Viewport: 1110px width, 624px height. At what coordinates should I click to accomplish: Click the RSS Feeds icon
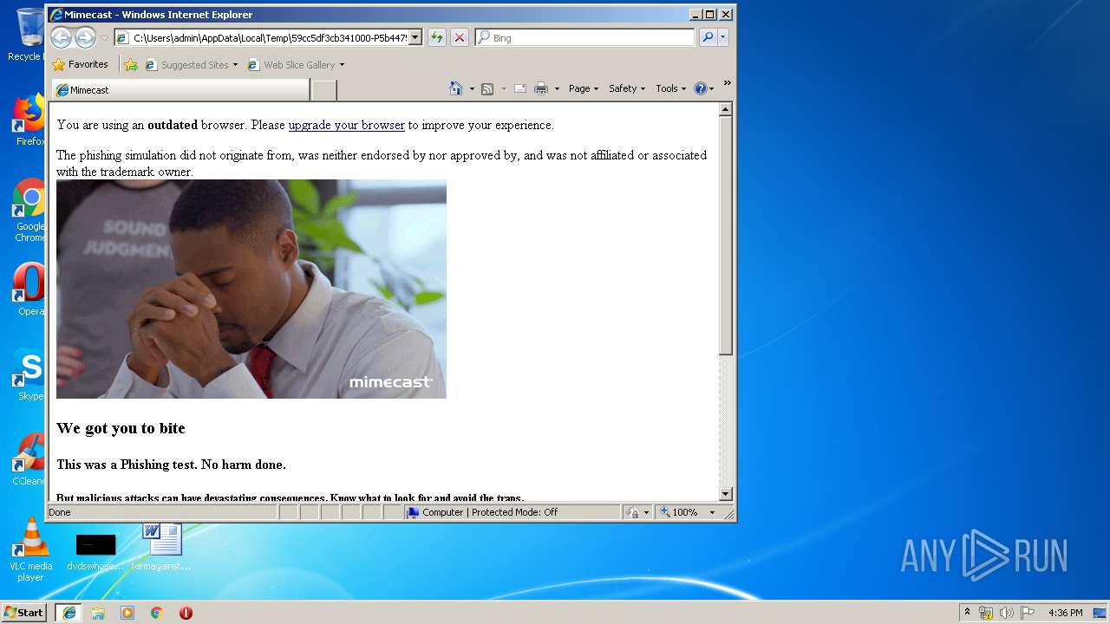pos(487,88)
